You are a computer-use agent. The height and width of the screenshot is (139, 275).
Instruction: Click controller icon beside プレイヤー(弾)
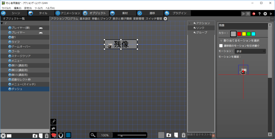(41, 28)
